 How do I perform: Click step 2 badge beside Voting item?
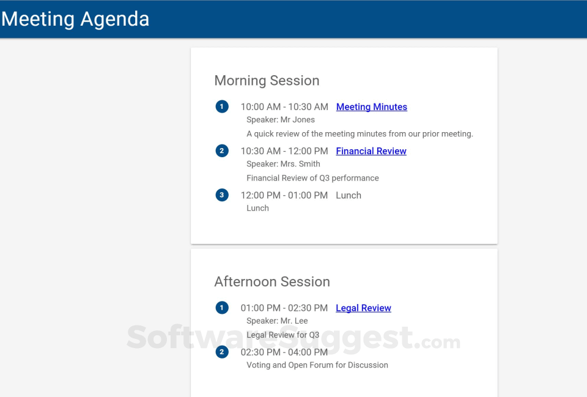222,352
